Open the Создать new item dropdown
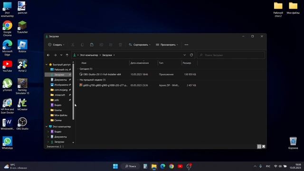Screen dimensions: 304x171 56,45
